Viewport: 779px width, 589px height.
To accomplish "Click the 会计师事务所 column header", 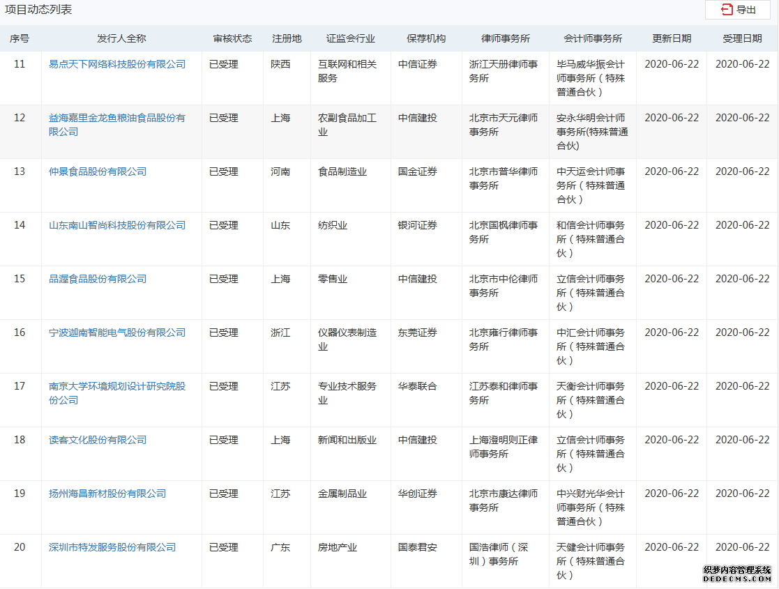I will [593, 39].
